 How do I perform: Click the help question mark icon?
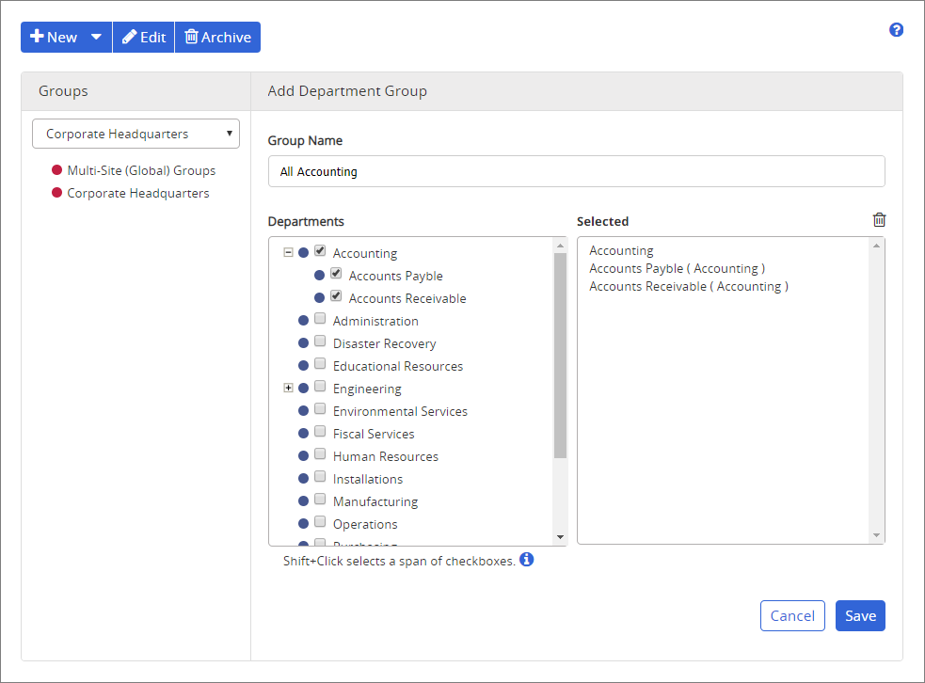(x=896, y=30)
